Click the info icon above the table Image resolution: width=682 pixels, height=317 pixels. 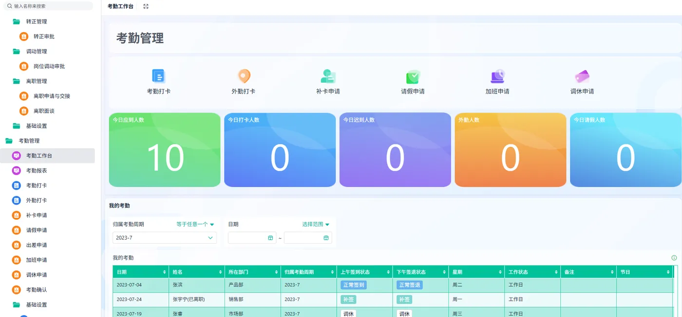pos(674,258)
